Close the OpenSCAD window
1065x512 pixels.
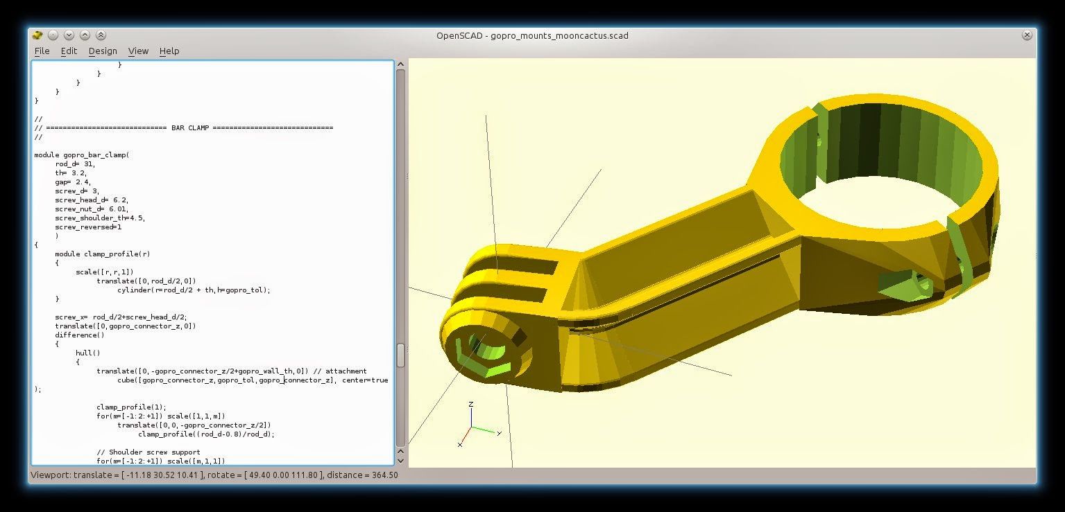coord(1028,35)
